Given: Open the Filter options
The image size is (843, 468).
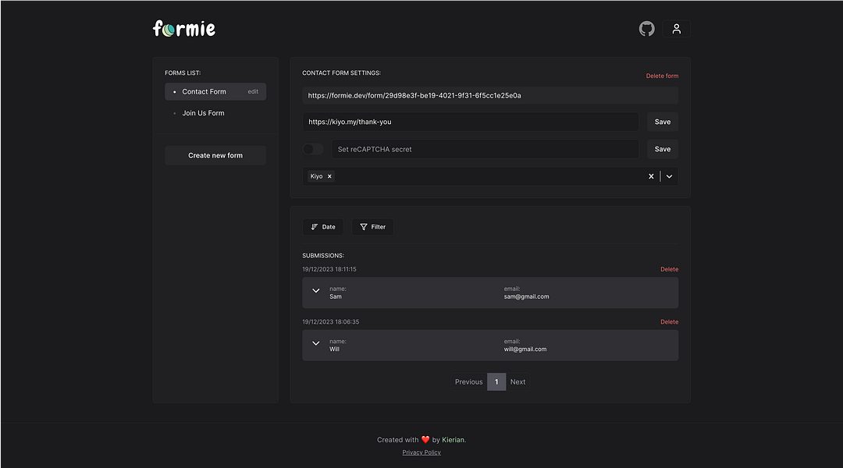Looking at the screenshot, I should click(372, 227).
